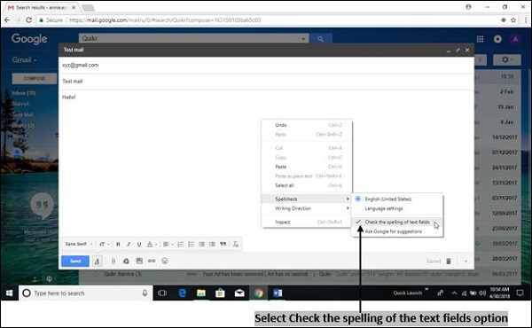532x328 pixels.
Task: Insert a link with the link icon
Action: click(x=152, y=261)
